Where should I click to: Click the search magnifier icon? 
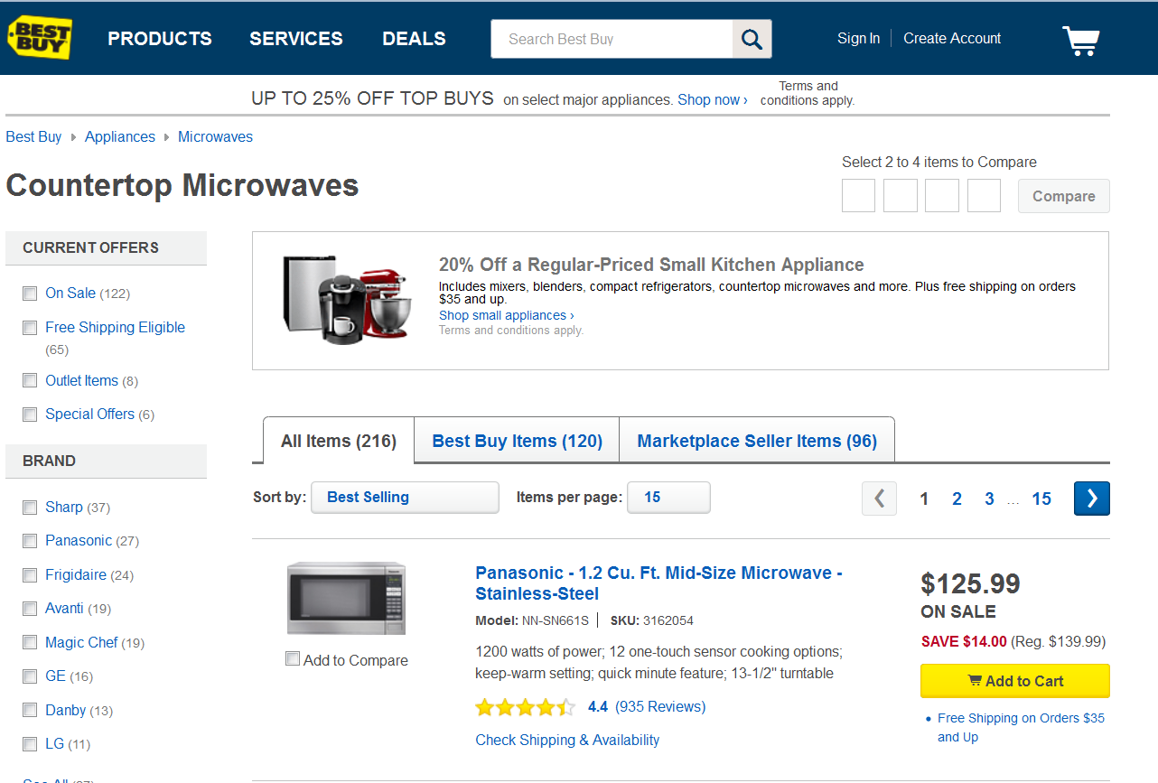coord(752,39)
